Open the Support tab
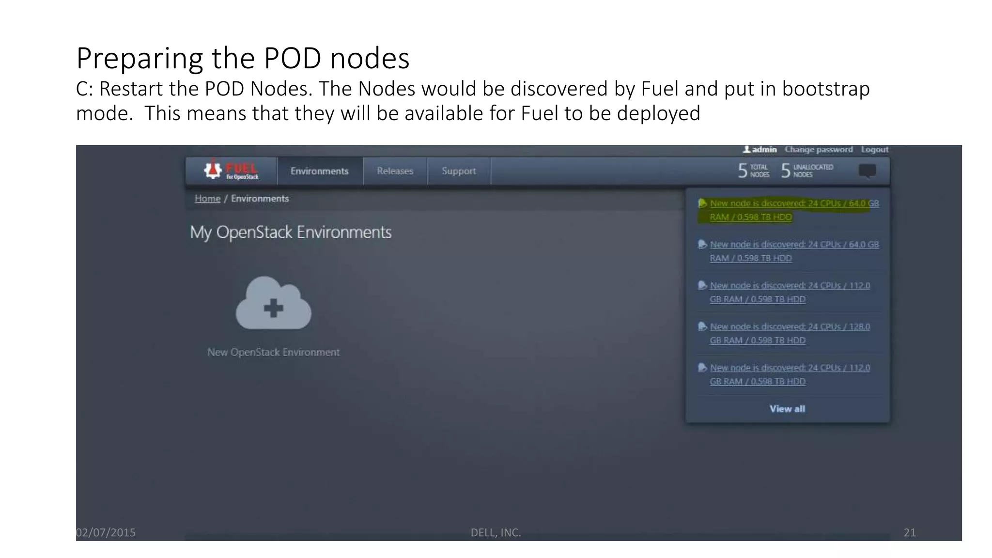 [459, 171]
